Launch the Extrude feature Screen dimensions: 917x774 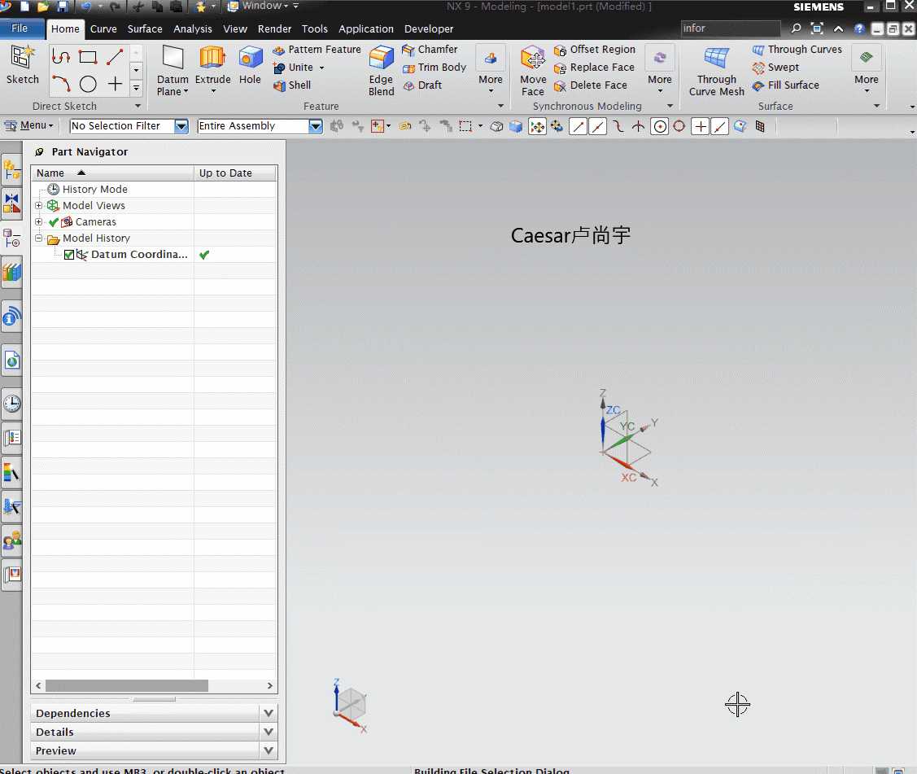click(x=212, y=65)
